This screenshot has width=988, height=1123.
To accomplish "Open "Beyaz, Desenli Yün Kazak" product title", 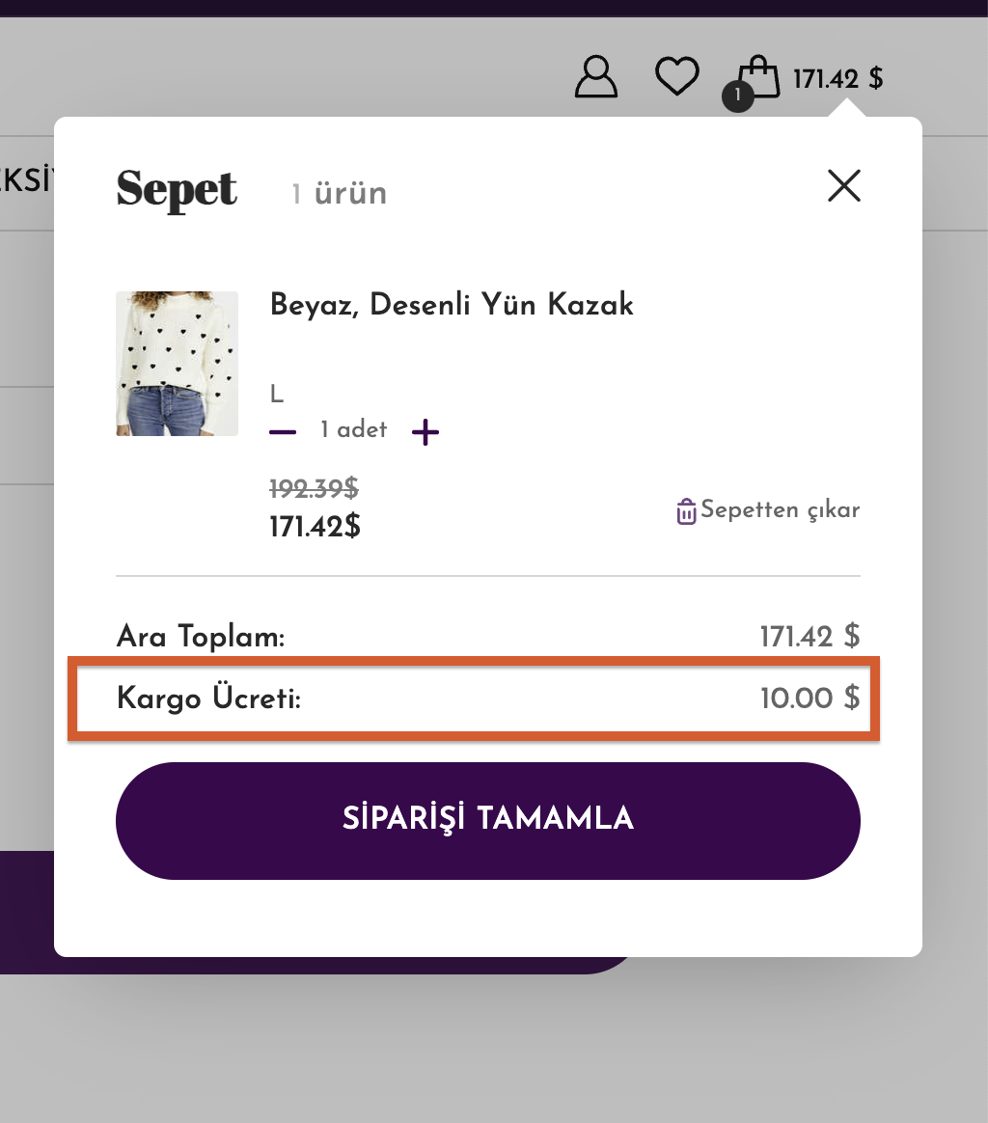I will click(452, 305).
